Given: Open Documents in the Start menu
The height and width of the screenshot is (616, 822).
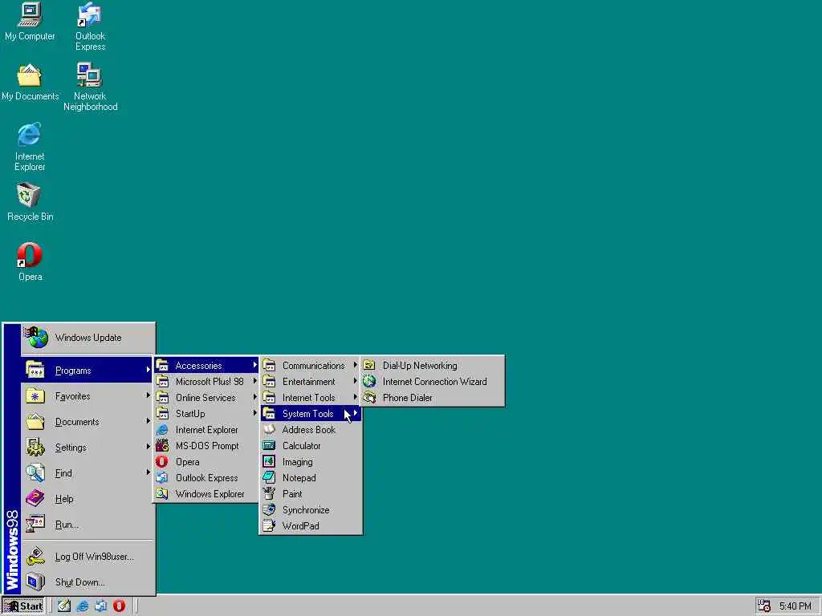Looking at the screenshot, I should coord(88,422).
